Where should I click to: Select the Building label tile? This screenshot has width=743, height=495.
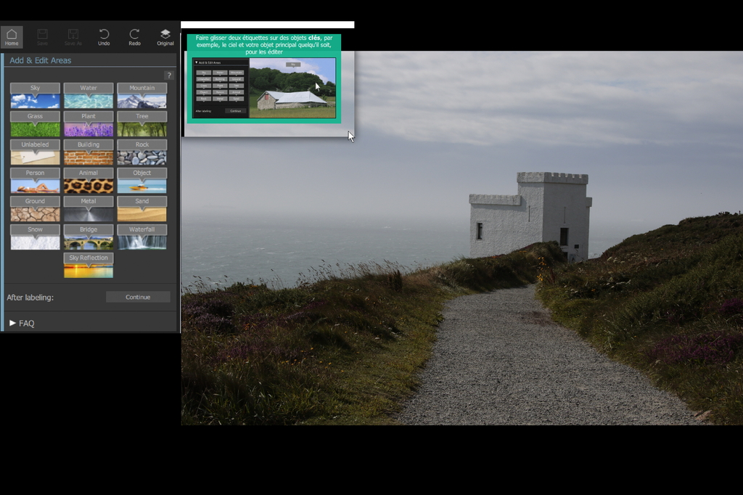click(x=88, y=150)
